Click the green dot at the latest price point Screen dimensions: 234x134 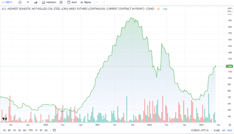(x=216, y=66)
